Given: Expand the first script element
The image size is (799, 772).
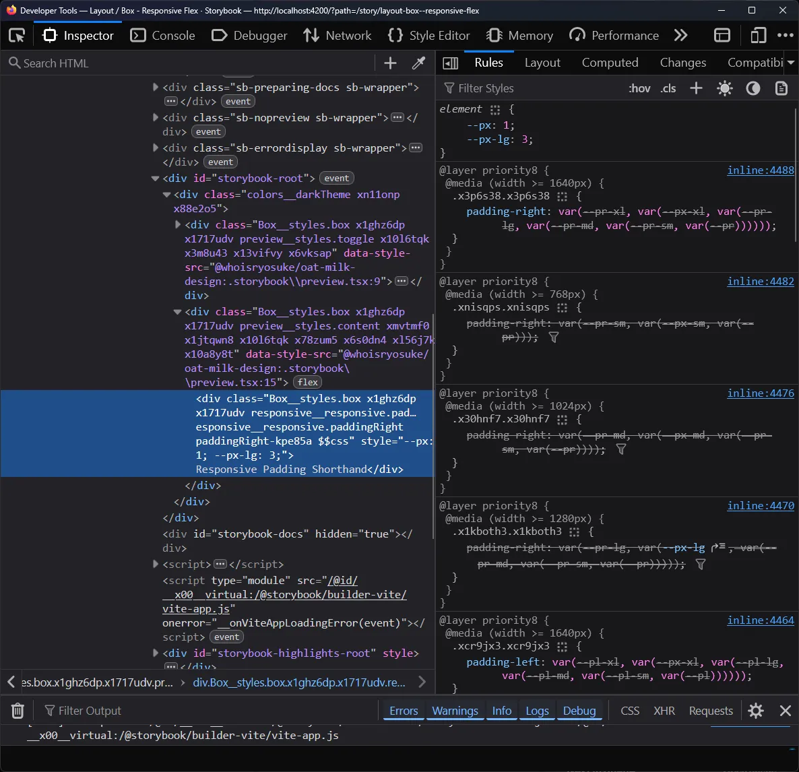Looking at the screenshot, I should 155,564.
